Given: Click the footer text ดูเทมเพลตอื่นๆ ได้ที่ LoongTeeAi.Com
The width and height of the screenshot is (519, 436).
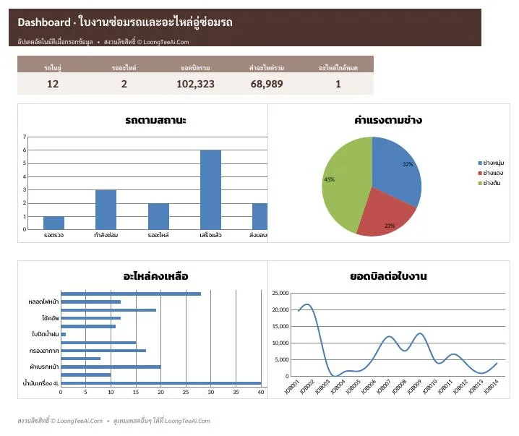Looking at the screenshot, I should (x=162, y=421).
